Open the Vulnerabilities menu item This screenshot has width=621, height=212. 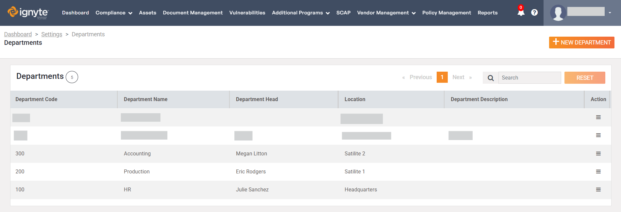247,13
